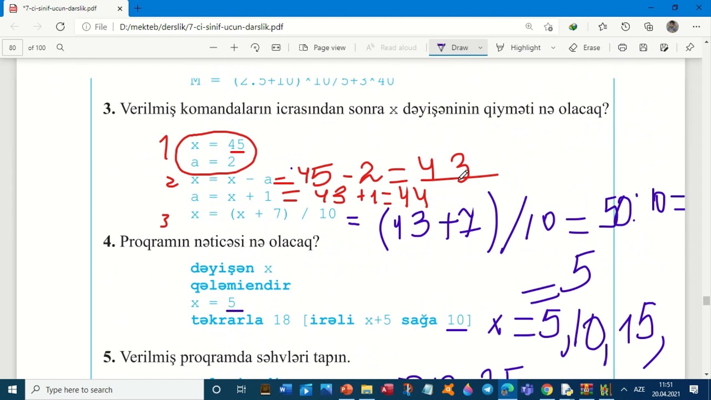Expand Draw tool color options
The height and width of the screenshot is (400, 711).
[480, 48]
